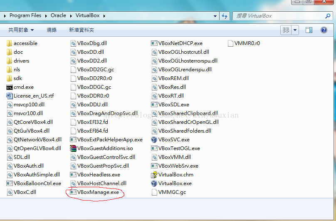Expand the arrow after Program Files
The image size is (336, 221).
pyautogui.click(x=46, y=16)
